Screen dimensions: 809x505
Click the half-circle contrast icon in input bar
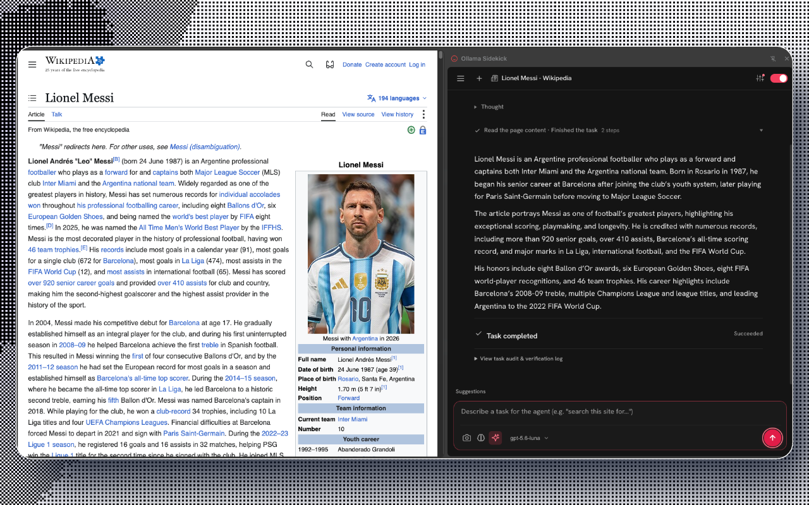[481, 437]
